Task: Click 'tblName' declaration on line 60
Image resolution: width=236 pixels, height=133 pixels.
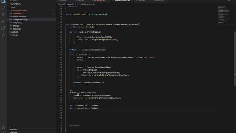Action: pos(73,93)
